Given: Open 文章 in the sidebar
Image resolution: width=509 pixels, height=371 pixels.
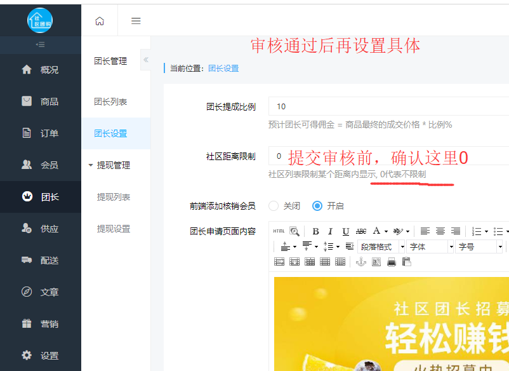Looking at the screenshot, I should tap(40, 292).
